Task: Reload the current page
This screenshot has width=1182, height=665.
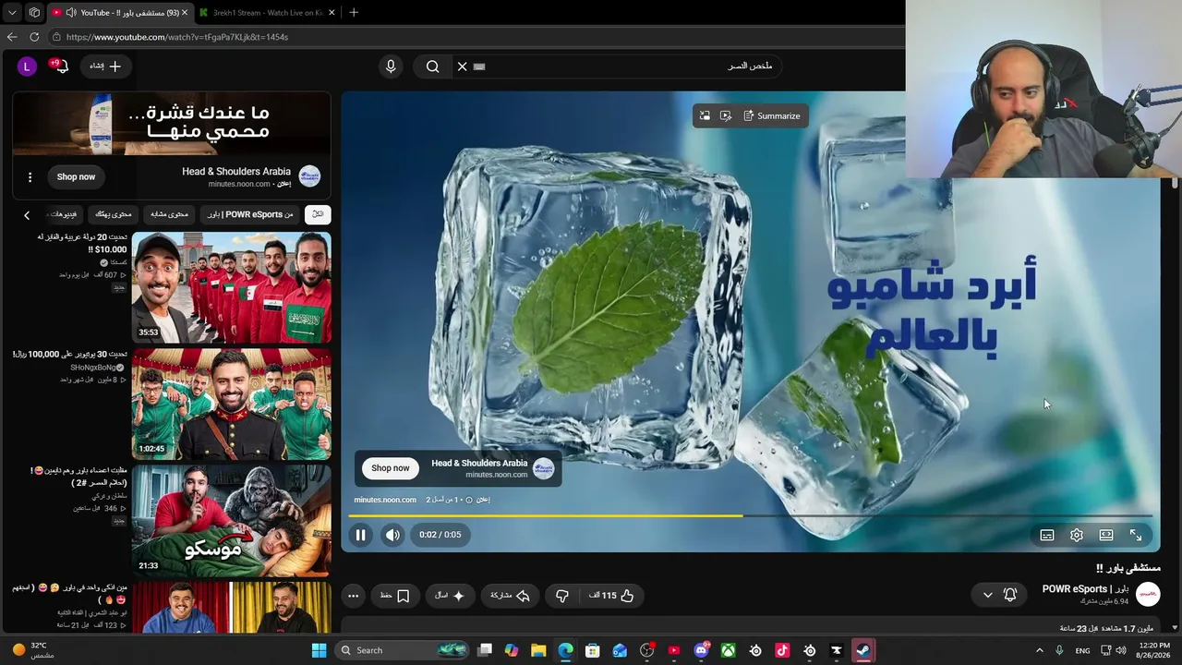Action: (x=34, y=37)
